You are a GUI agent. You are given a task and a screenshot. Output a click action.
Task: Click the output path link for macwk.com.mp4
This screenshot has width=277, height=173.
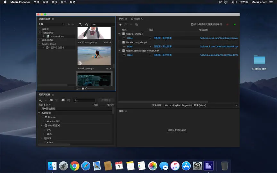point(219,38)
